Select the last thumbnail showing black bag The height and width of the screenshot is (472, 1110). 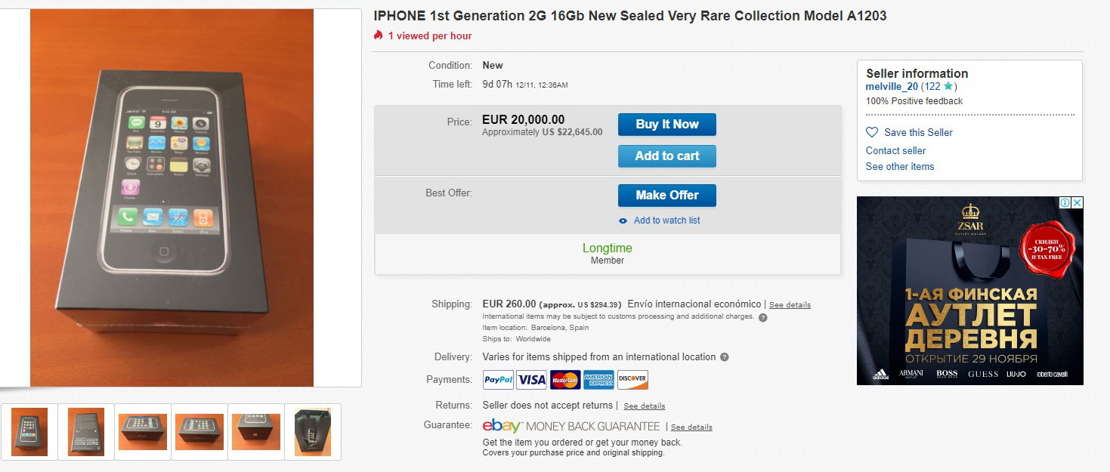pyautogui.click(x=313, y=432)
